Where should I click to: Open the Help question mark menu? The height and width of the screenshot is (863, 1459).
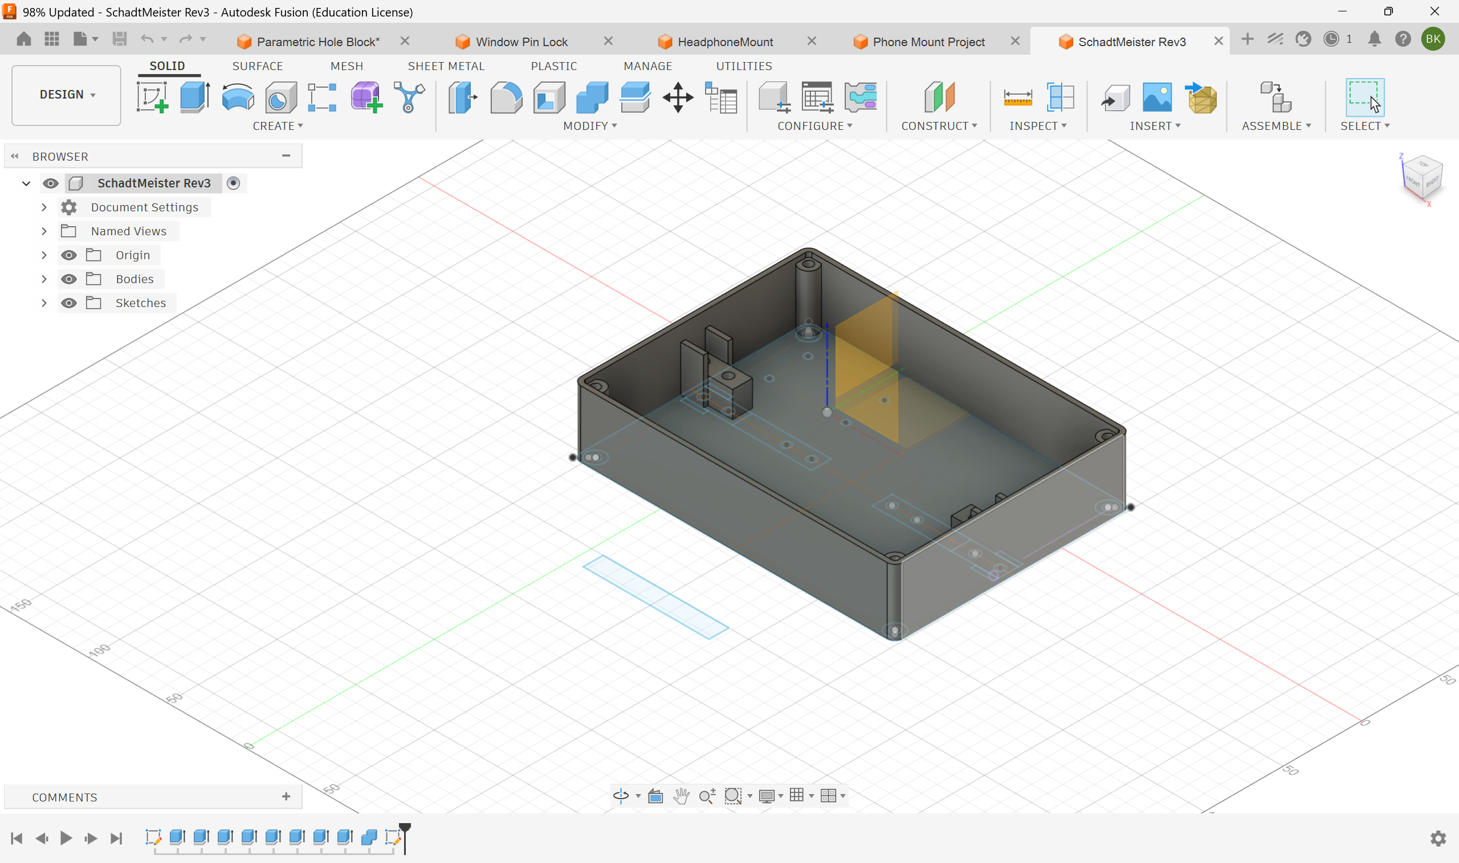pos(1403,39)
